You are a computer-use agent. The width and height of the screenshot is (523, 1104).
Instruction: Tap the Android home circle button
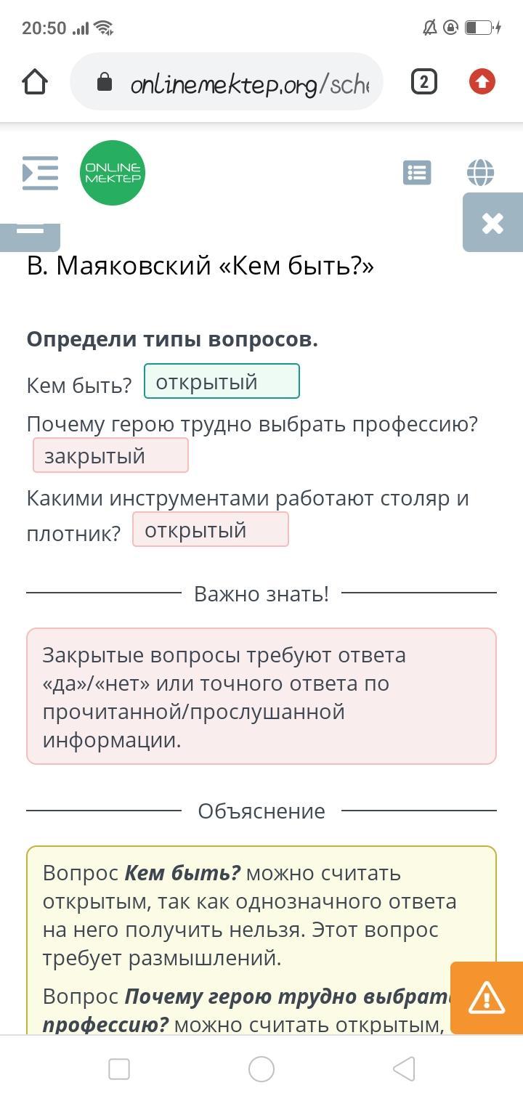[x=261, y=1069]
